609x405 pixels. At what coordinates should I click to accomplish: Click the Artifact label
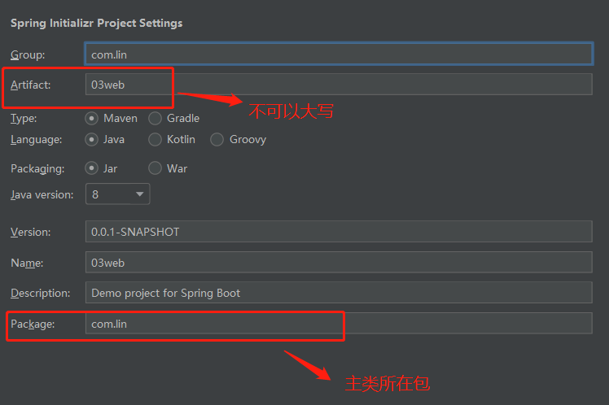tap(31, 85)
